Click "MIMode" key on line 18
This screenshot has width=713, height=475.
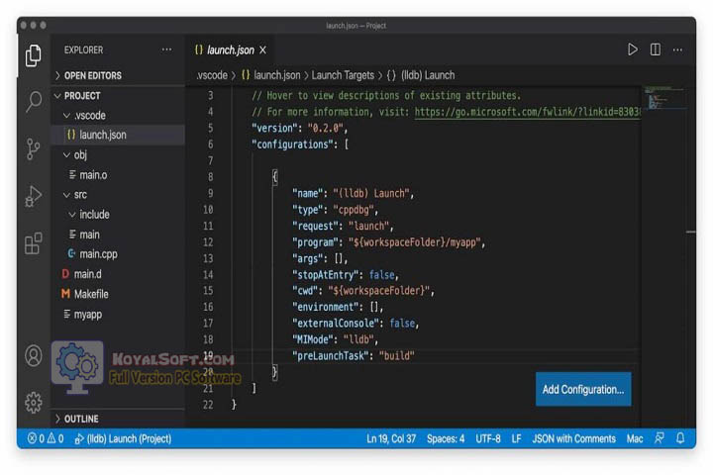(x=312, y=339)
